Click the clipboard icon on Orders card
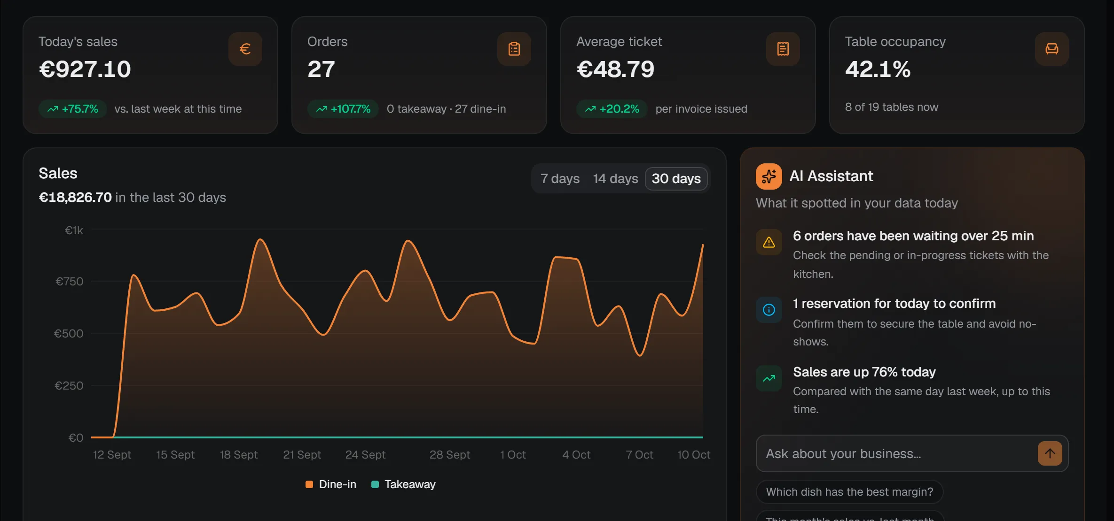Image resolution: width=1114 pixels, height=521 pixels. pos(514,49)
